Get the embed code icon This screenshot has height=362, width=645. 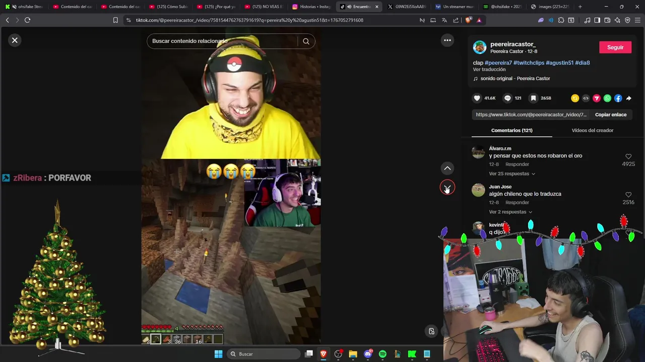pos(586,99)
